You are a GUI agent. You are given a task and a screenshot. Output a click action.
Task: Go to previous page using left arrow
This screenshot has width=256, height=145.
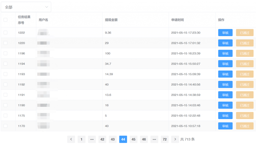(x=71, y=139)
